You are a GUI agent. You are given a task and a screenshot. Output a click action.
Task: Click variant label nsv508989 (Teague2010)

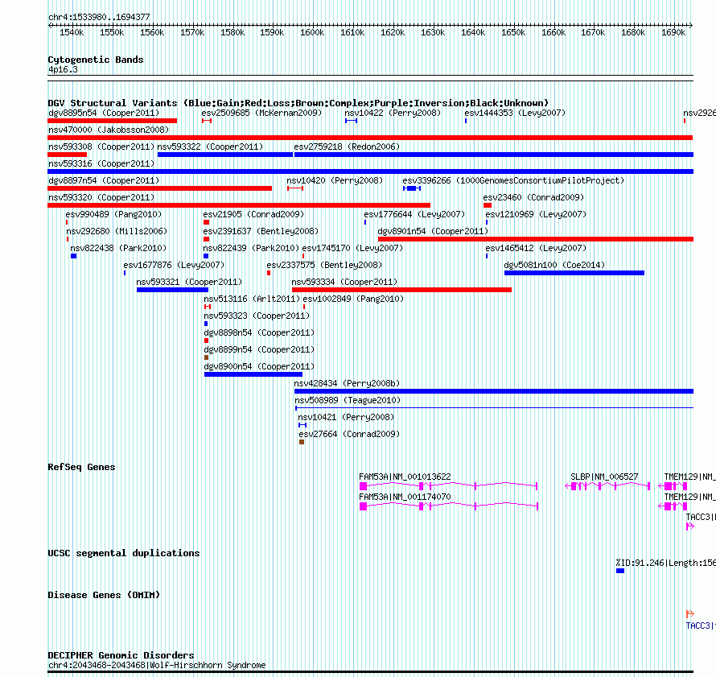tap(348, 400)
